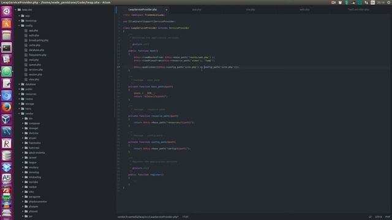Expand the bootstrap folder
The height and width of the screenshot is (220, 392).
pyautogui.click(x=19, y=21)
